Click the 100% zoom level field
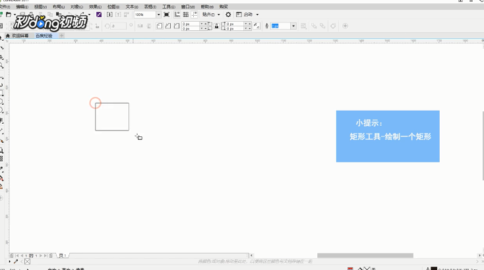Screen dimensions: 484x270 pyautogui.click(x=145, y=14)
